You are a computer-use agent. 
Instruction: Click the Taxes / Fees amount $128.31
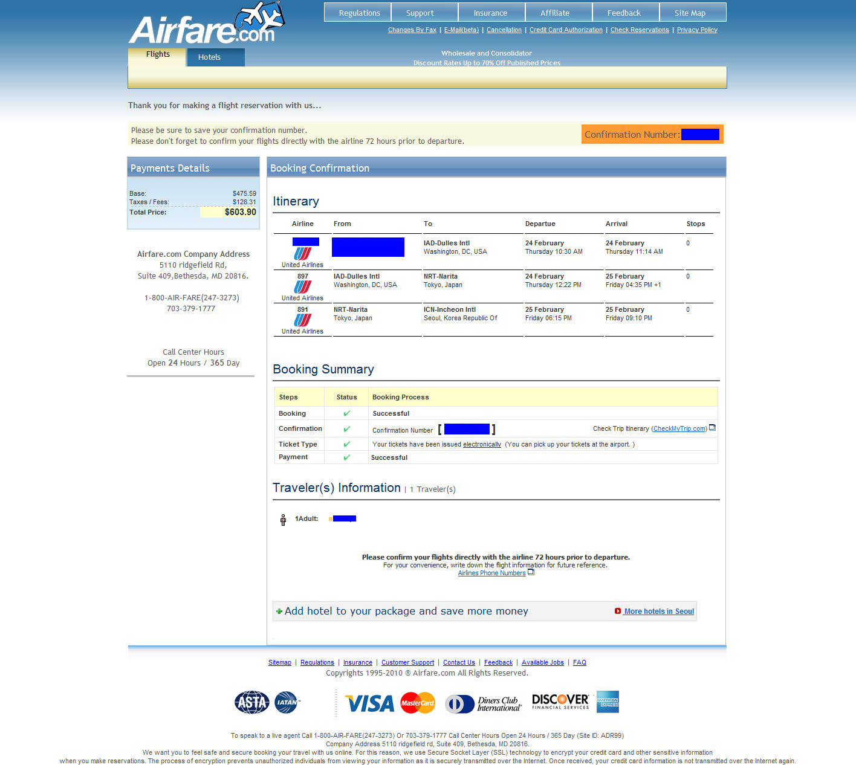(244, 202)
